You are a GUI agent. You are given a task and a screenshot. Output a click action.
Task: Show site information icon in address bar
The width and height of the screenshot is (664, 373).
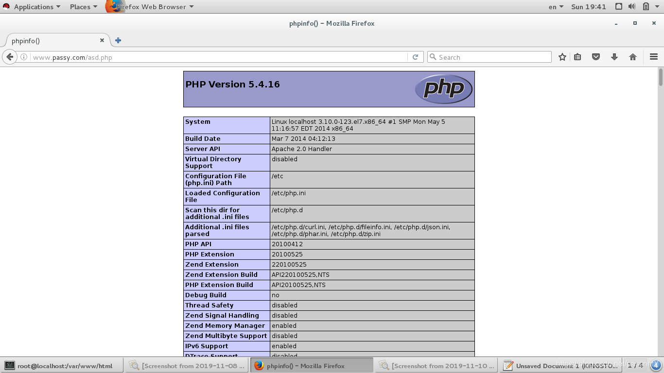click(x=24, y=57)
